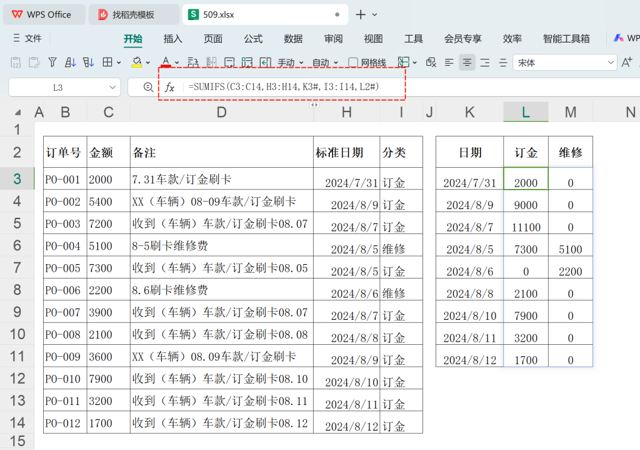640x450 pixels.
Task: Sort ascending with the first A-arrow icon
Action: pos(70,63)
